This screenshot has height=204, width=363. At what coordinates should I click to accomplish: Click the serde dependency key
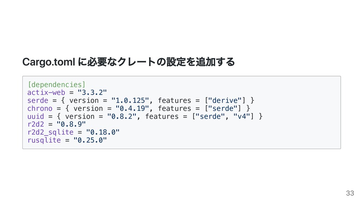38,100
